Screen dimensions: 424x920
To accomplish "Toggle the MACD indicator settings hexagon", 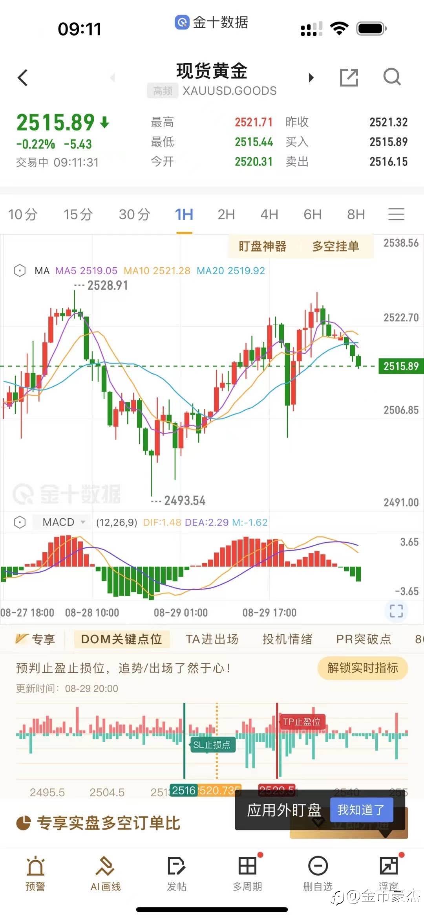I will click(x=20, y=522).
